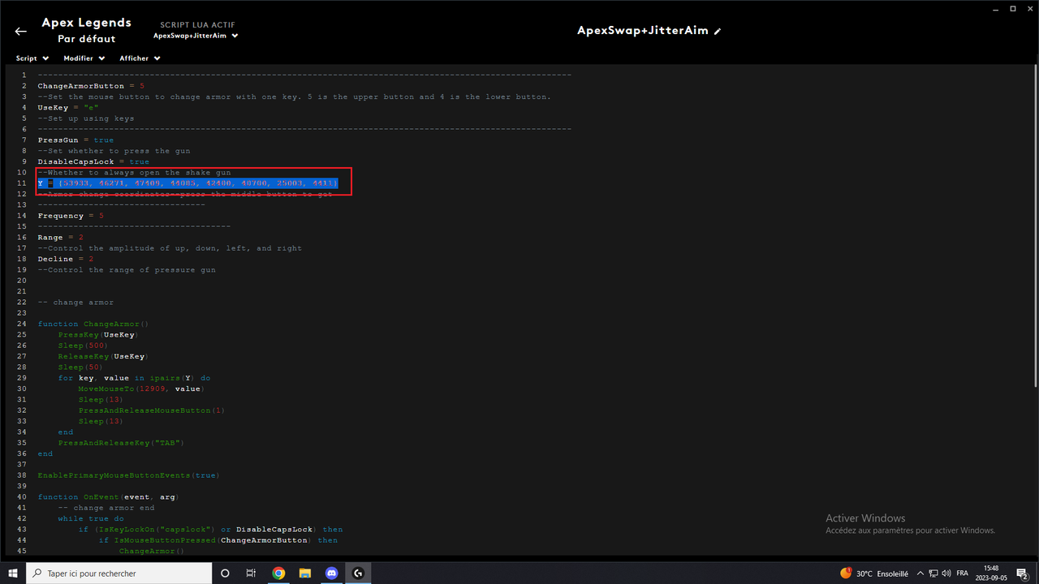Open the Script menu
The width and height of the screenshot is (1039, 584).
click(x=32, y=58)
